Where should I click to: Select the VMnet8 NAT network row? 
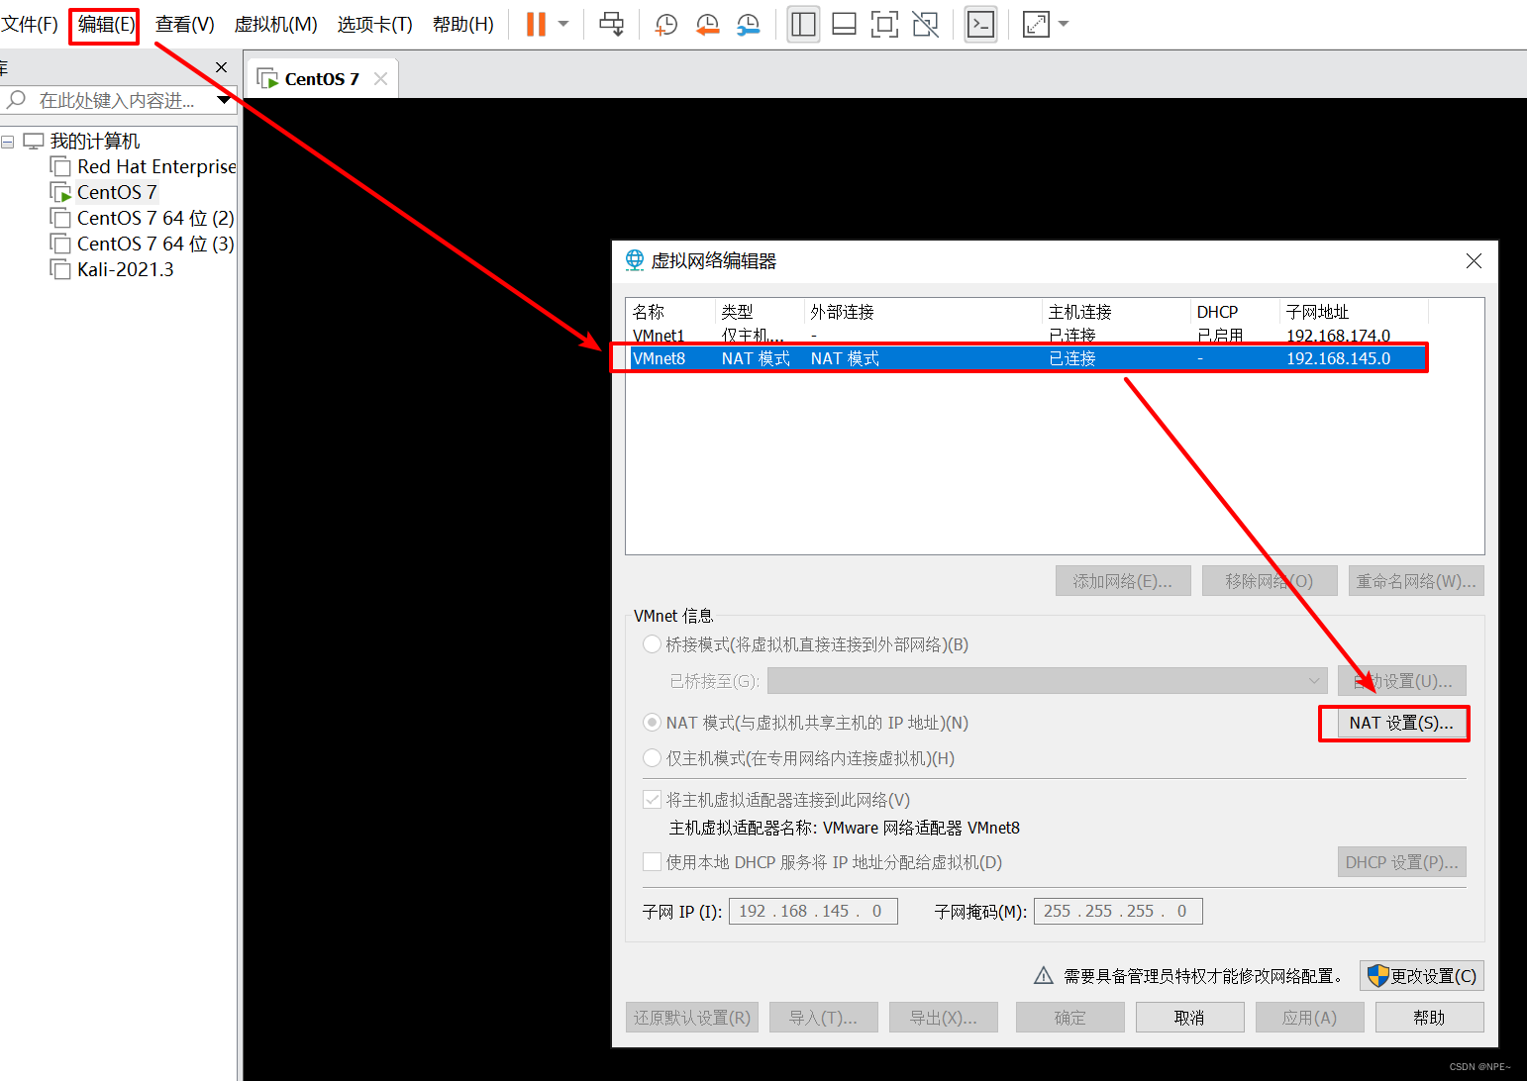[1026, 358]
